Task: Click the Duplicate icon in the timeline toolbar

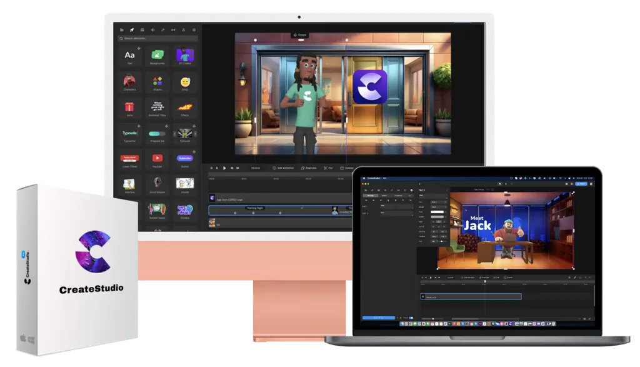Action: (x=303, y=167)
